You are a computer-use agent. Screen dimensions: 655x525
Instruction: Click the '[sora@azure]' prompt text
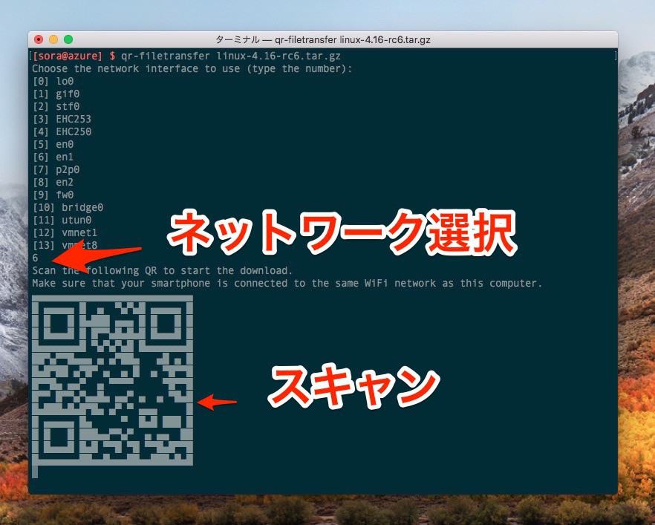(68, 56)
